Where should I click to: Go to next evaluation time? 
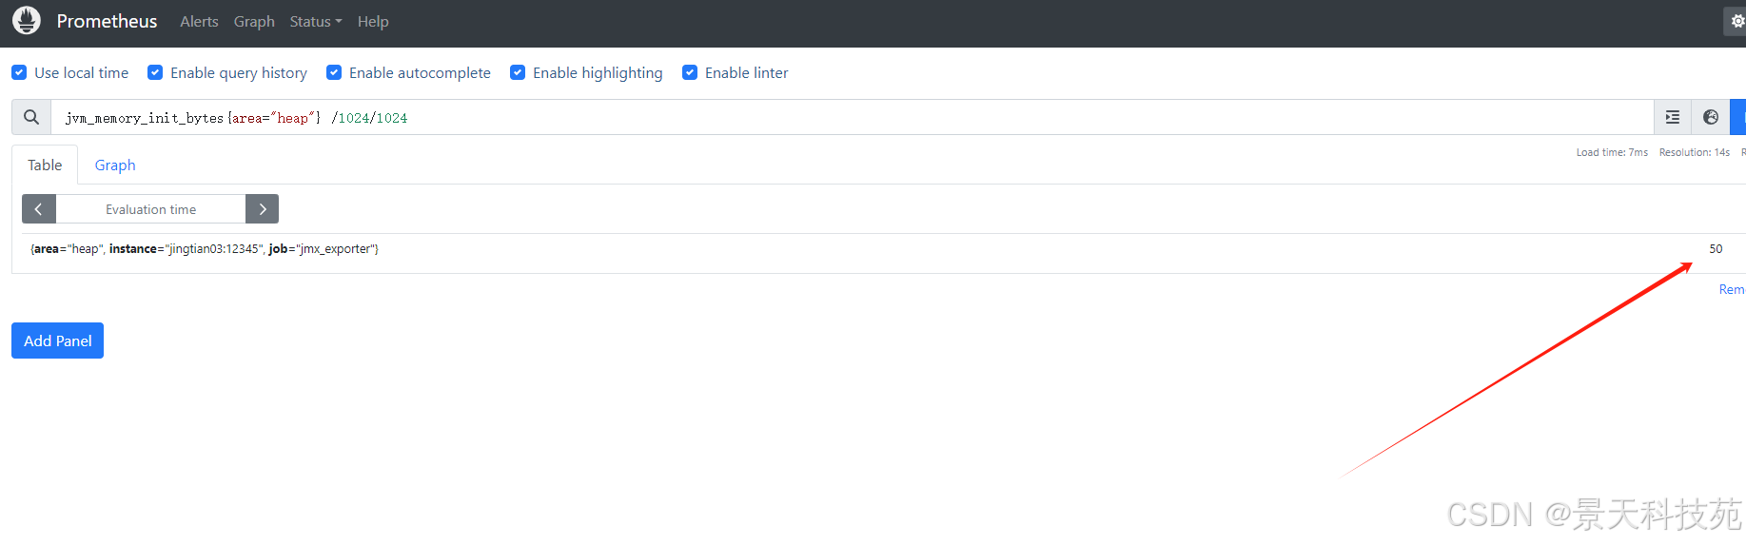(262, 209)
